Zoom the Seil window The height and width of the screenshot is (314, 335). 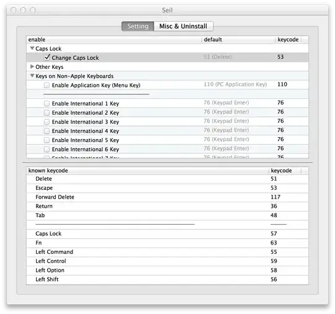(x=33, y=10)
